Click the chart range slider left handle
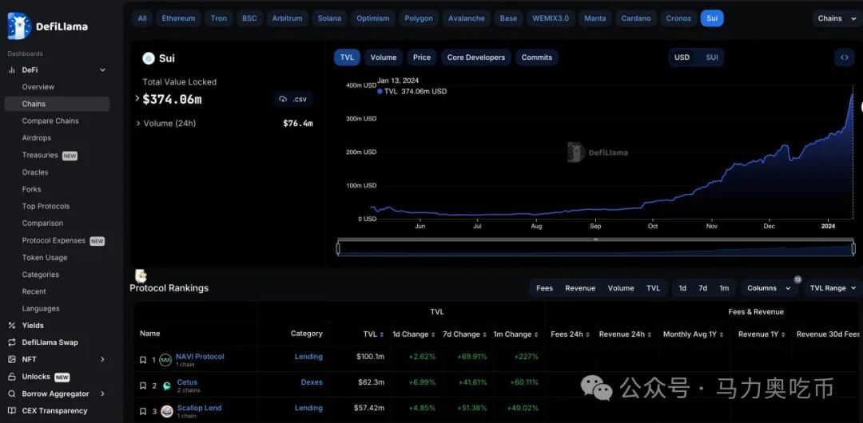This screenshot has height=423, width=863. 338,249
